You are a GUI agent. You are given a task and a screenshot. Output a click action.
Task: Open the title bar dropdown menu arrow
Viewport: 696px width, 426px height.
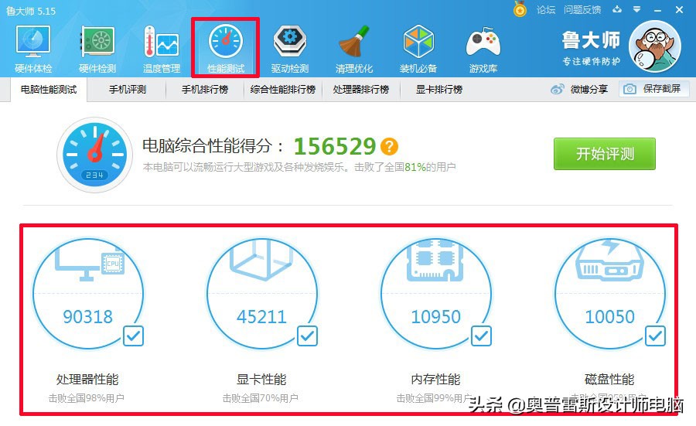[637, 9]
